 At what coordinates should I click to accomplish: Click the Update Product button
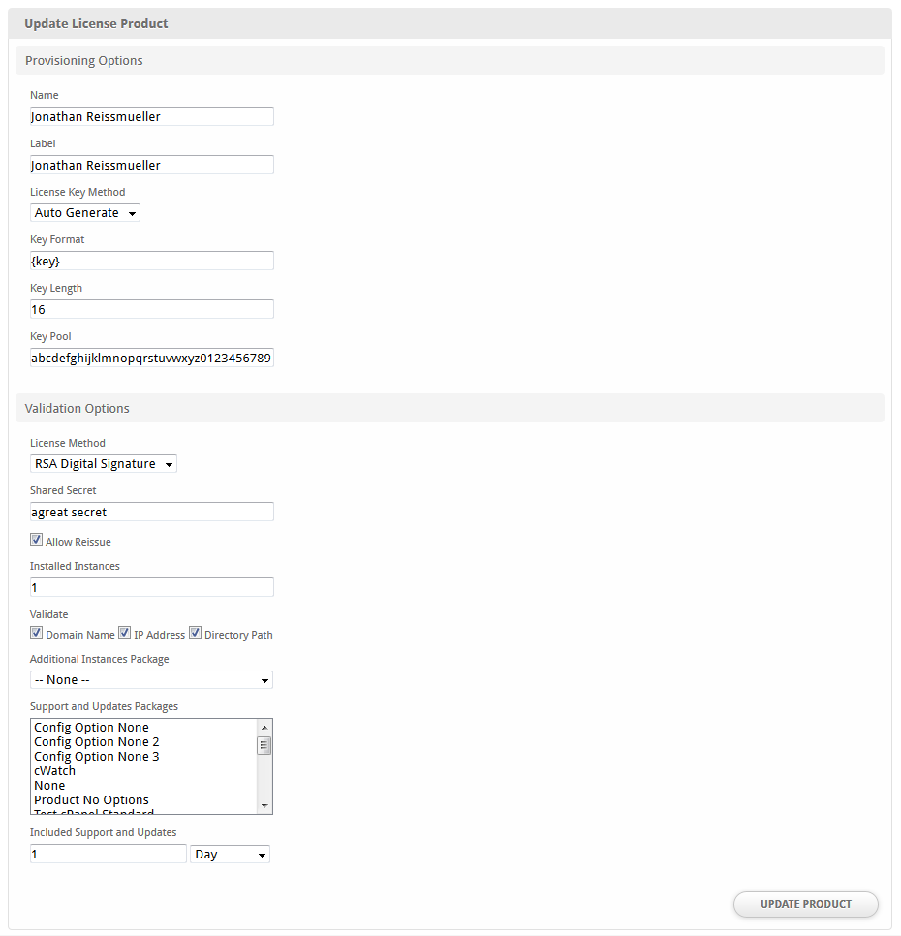[805, 904]
